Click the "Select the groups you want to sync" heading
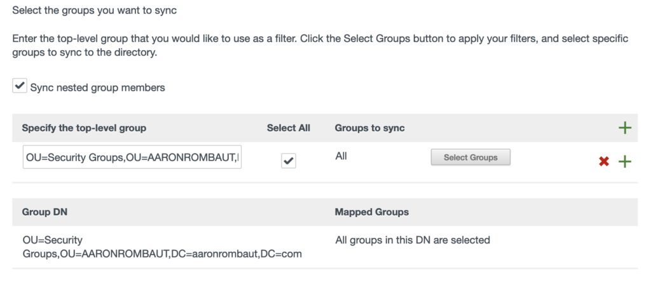The height and width of the screenshot is (293, 651). (x=97, y=10)
